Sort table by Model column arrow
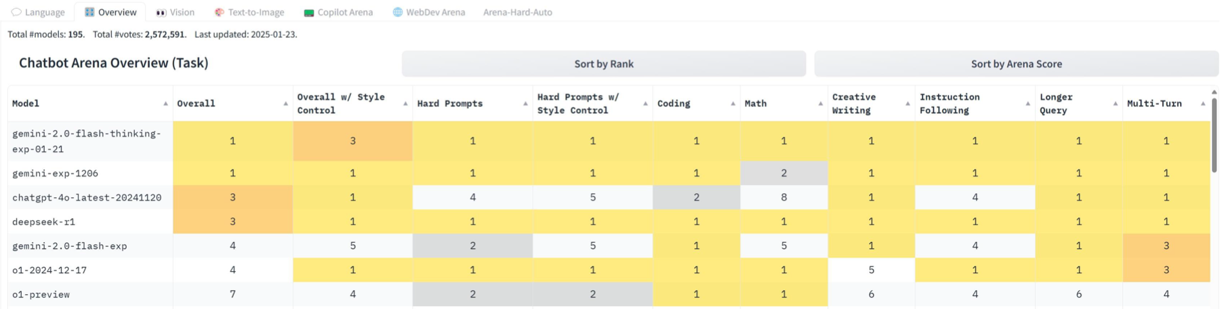The width and height of the screenshot is (1220, 309). [x=165, y=104]
